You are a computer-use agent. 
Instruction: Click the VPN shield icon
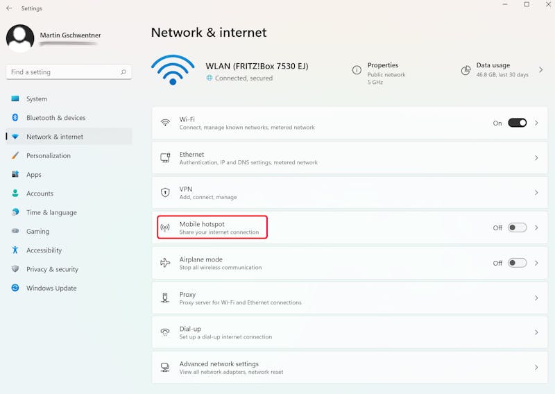click(x=165, y=193)
